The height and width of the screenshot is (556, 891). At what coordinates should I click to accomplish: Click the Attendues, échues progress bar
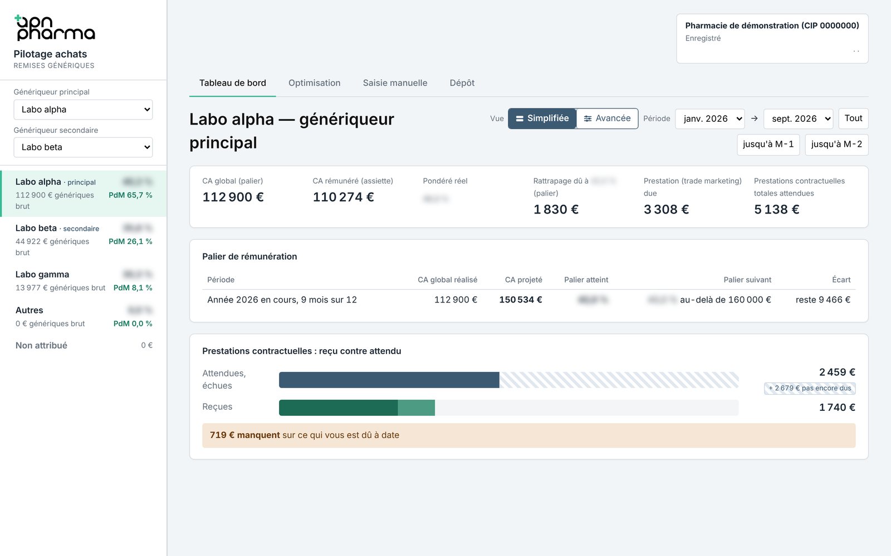(x=508, y=380)
